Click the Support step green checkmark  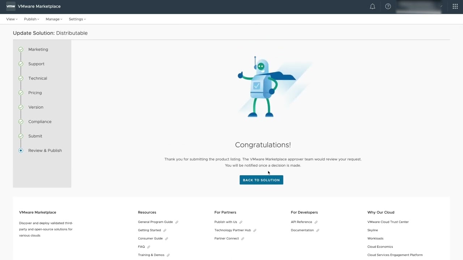21,64
